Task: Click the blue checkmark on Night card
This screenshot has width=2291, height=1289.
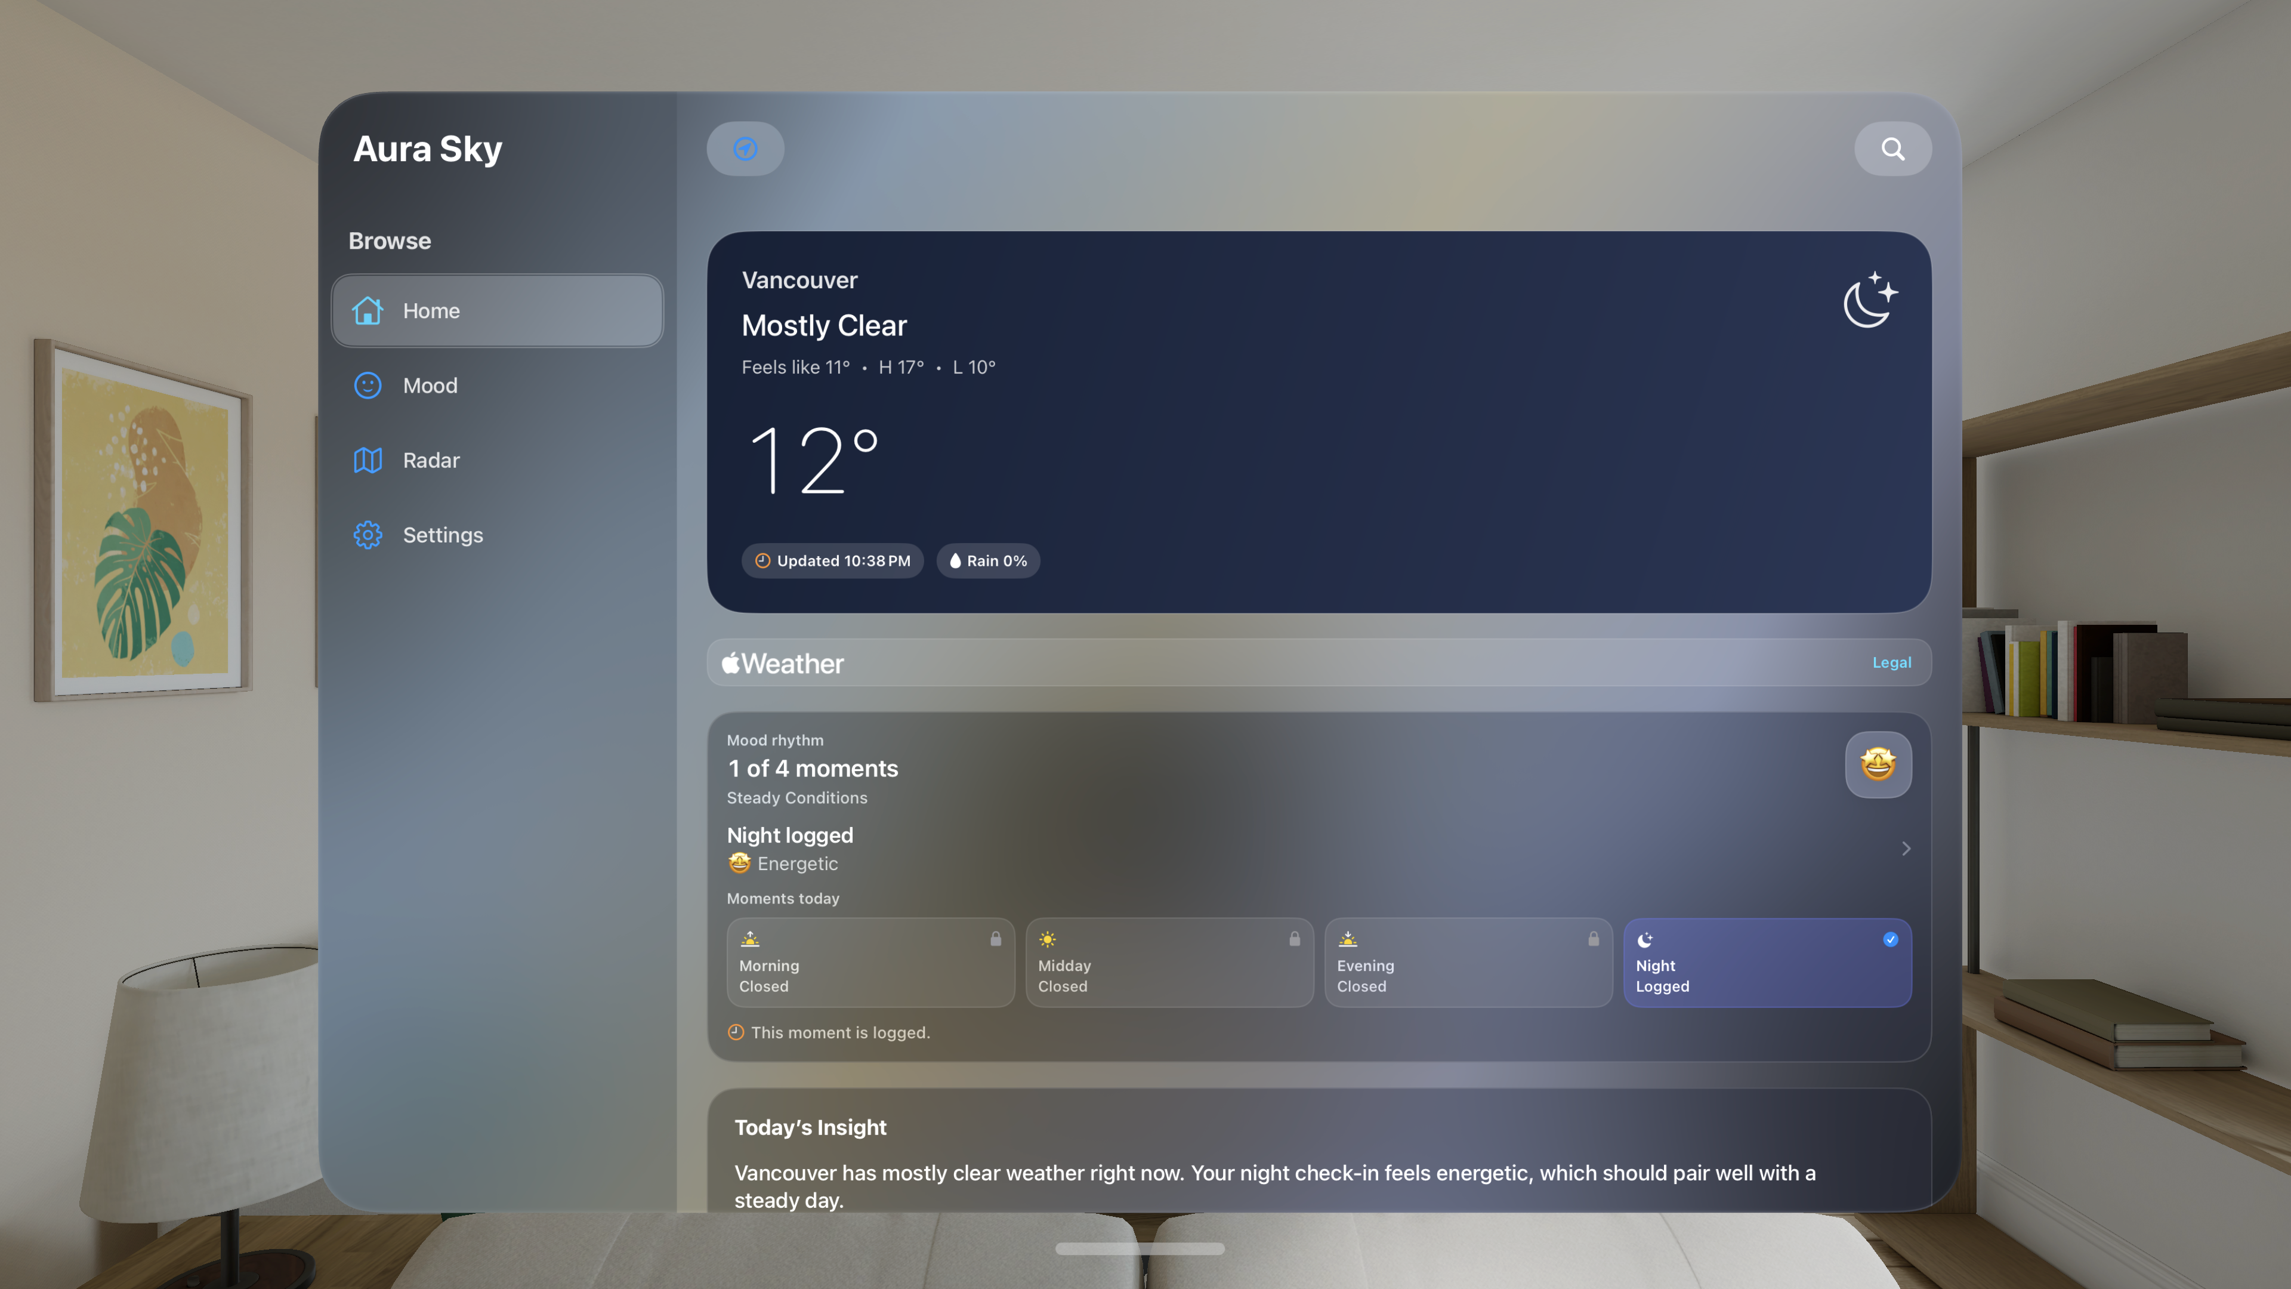Action: point(1891,939)
